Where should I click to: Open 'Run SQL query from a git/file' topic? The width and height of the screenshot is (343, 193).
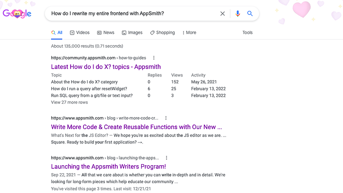[x=92, y=95]
